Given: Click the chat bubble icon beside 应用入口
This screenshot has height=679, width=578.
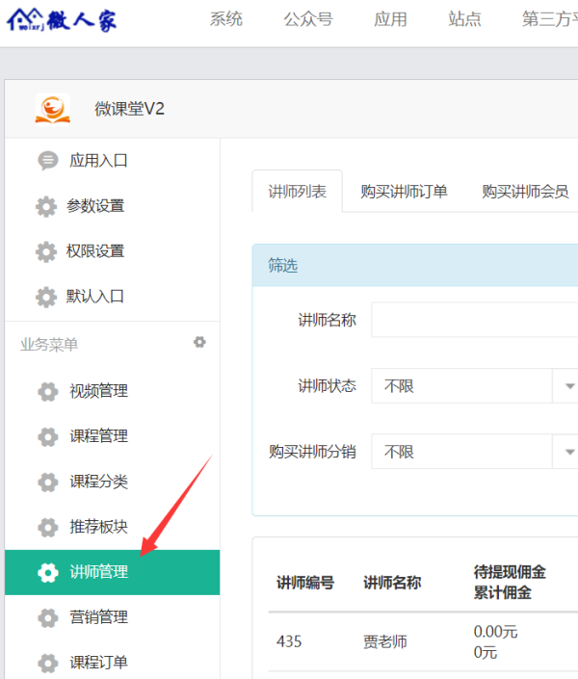Looking at the screenshot, I should [x=47, y=161].
